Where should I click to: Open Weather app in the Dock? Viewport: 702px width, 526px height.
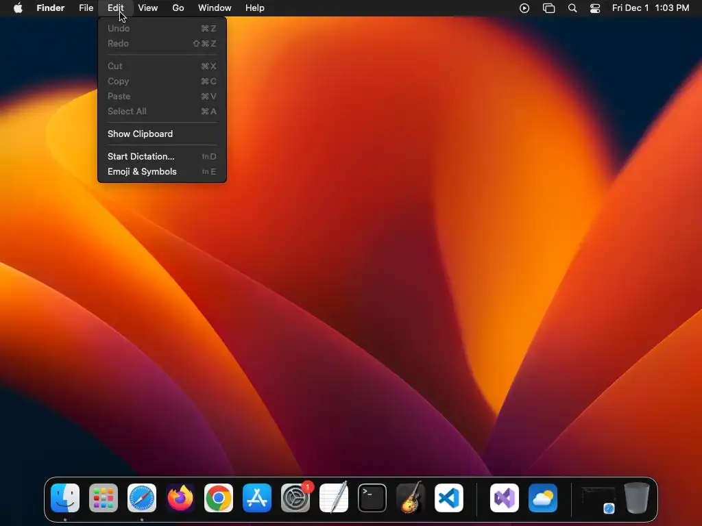click(x=543, y=498)
